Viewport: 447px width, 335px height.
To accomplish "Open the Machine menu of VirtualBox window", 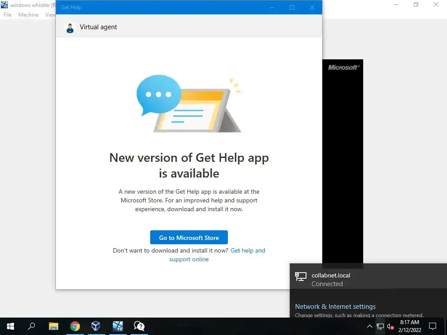I will coord(28,15).
